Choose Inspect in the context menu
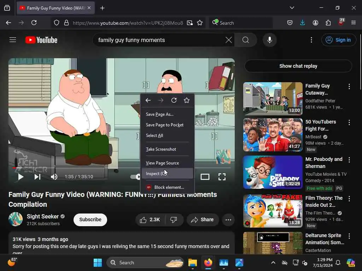Screen dimensions: 362x271 [x=167, y=174]
